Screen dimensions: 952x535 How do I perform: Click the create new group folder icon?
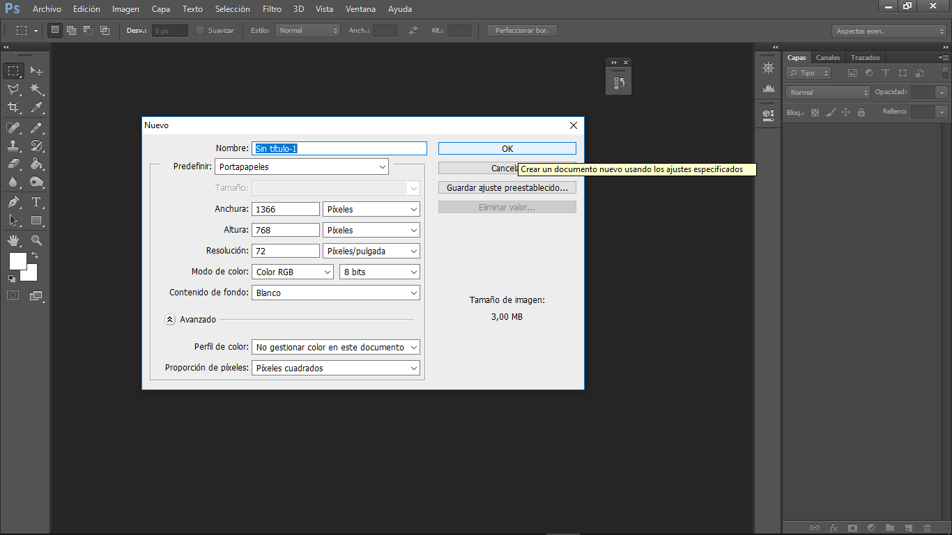890,528
